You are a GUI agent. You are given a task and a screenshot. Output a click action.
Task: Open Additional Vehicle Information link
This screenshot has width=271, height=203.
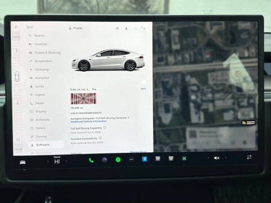[x=89, y=122]
